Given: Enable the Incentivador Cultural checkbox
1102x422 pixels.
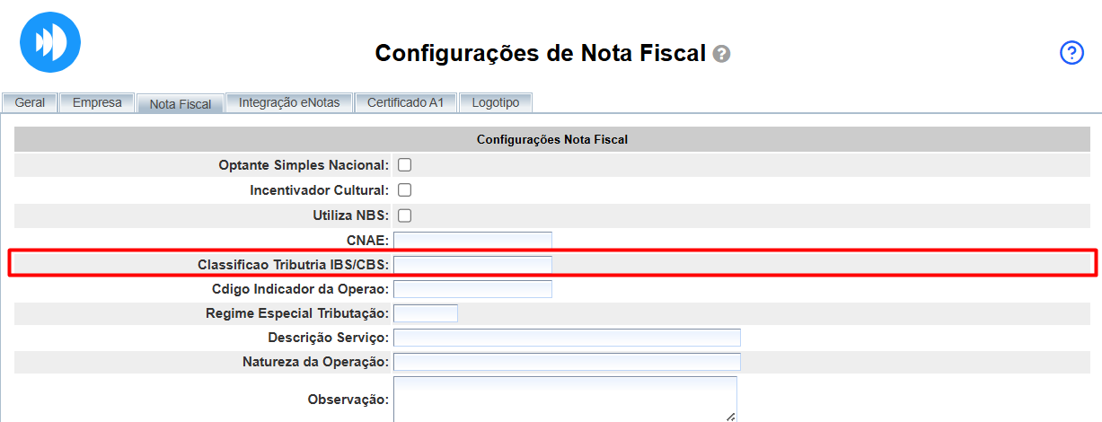Looking at the screenshot, I should [x=404, y=190].
